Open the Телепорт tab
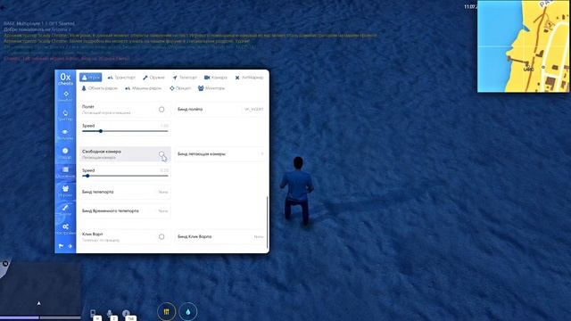This screenshot has width=571, height=321. coord(185,78)
